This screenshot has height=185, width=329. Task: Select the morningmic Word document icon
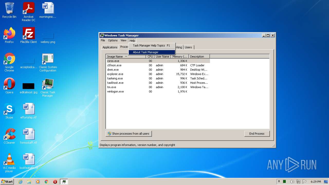pyautogui.click(x=48, y=11)
